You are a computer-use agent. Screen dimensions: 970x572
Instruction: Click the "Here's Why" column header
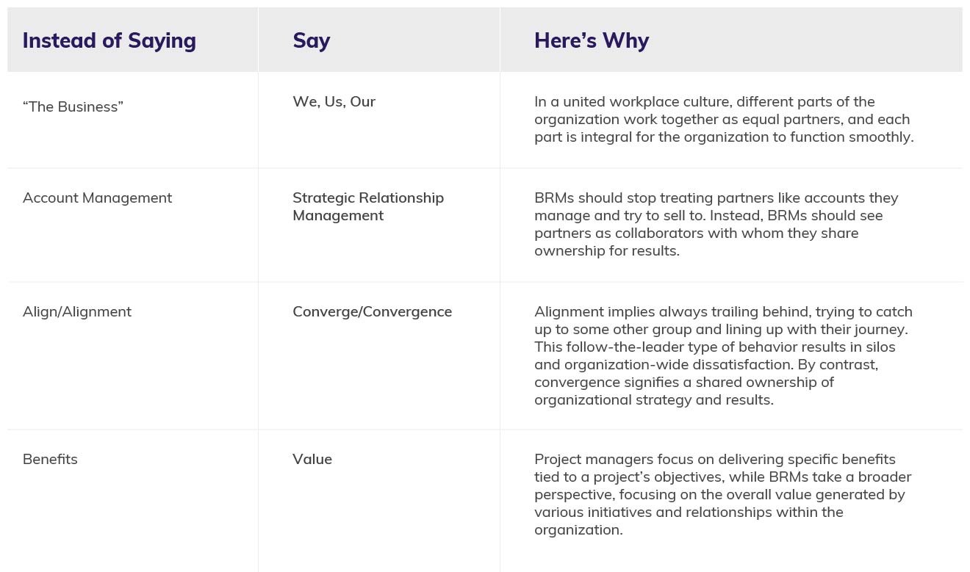(592, 40)
